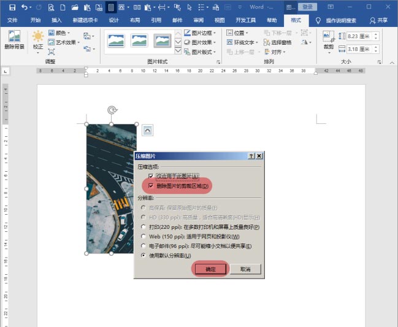Open the layout options icon beside picture
The image size is (398, 327).
[147, 129]
